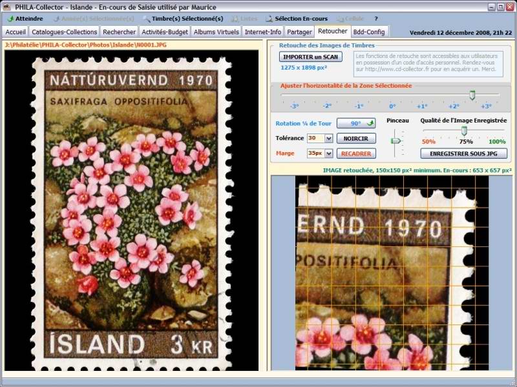Select the Albums Virtuels tab

pyautogui.click(x=216, y=32)
